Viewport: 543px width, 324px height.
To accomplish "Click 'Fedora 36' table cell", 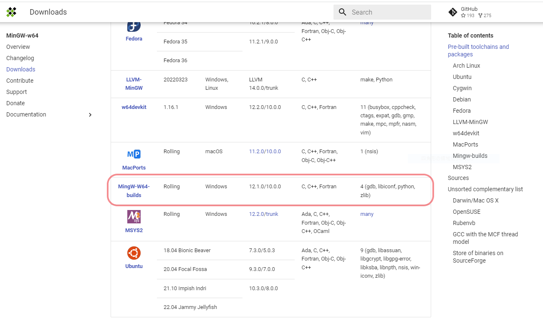I will point(175,61).
